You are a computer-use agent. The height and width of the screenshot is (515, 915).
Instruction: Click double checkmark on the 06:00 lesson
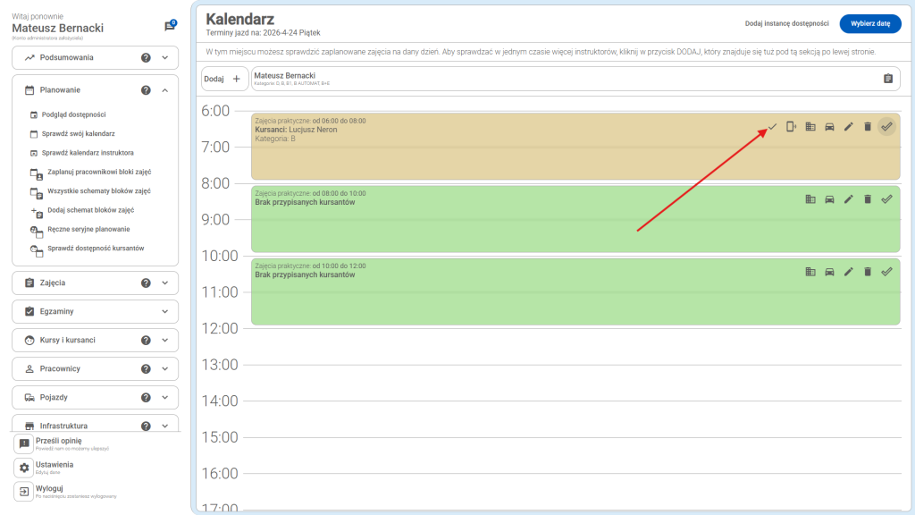pyautogui.click(x=886, y=127)
